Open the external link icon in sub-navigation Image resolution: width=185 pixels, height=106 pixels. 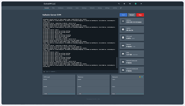point(121,8)
